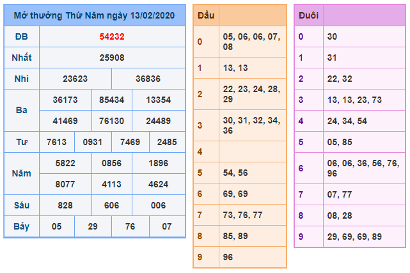The image size is (410, 273).
Task: Click the sixth prize number 606
Action: (112, 205)
